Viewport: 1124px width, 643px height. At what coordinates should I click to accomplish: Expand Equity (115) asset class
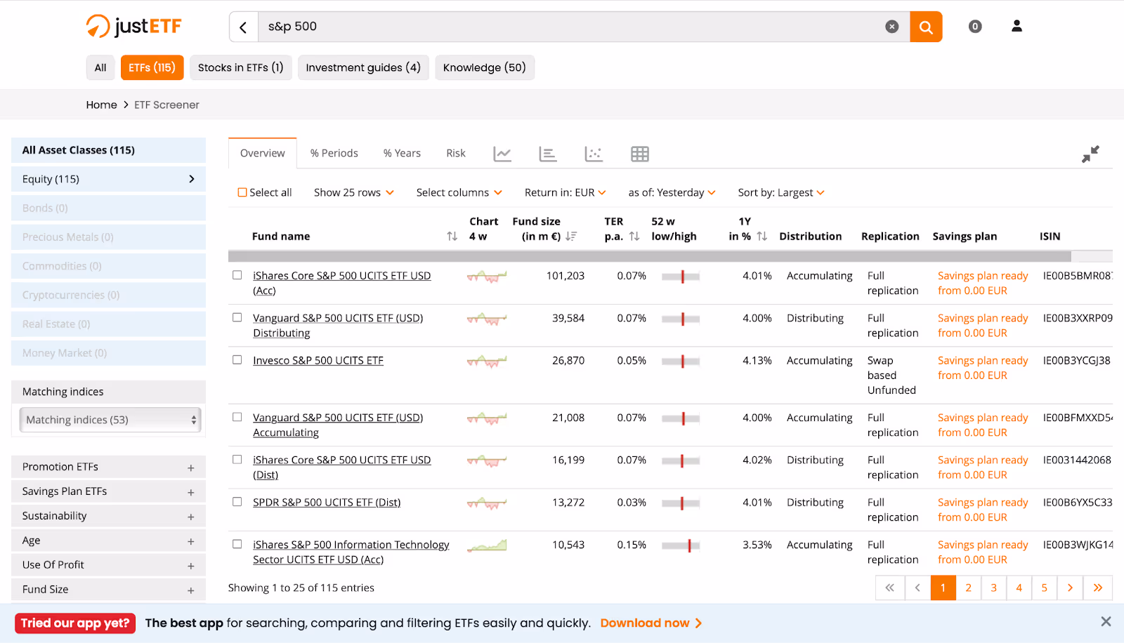click(x=109, y=179)
